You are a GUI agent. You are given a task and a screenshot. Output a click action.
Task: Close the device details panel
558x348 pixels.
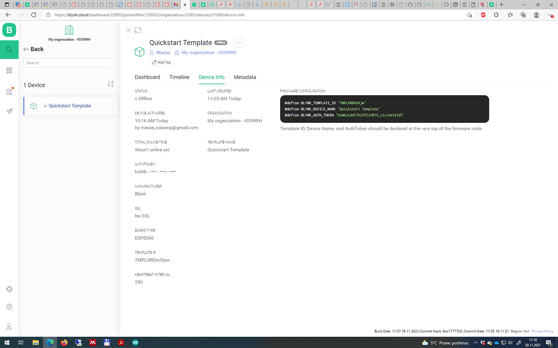click(x=128, y=30)
